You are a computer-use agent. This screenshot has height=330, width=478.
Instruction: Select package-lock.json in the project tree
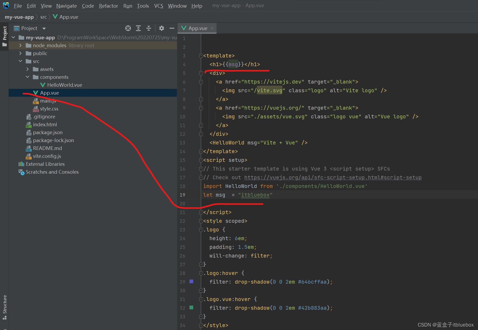53,140
